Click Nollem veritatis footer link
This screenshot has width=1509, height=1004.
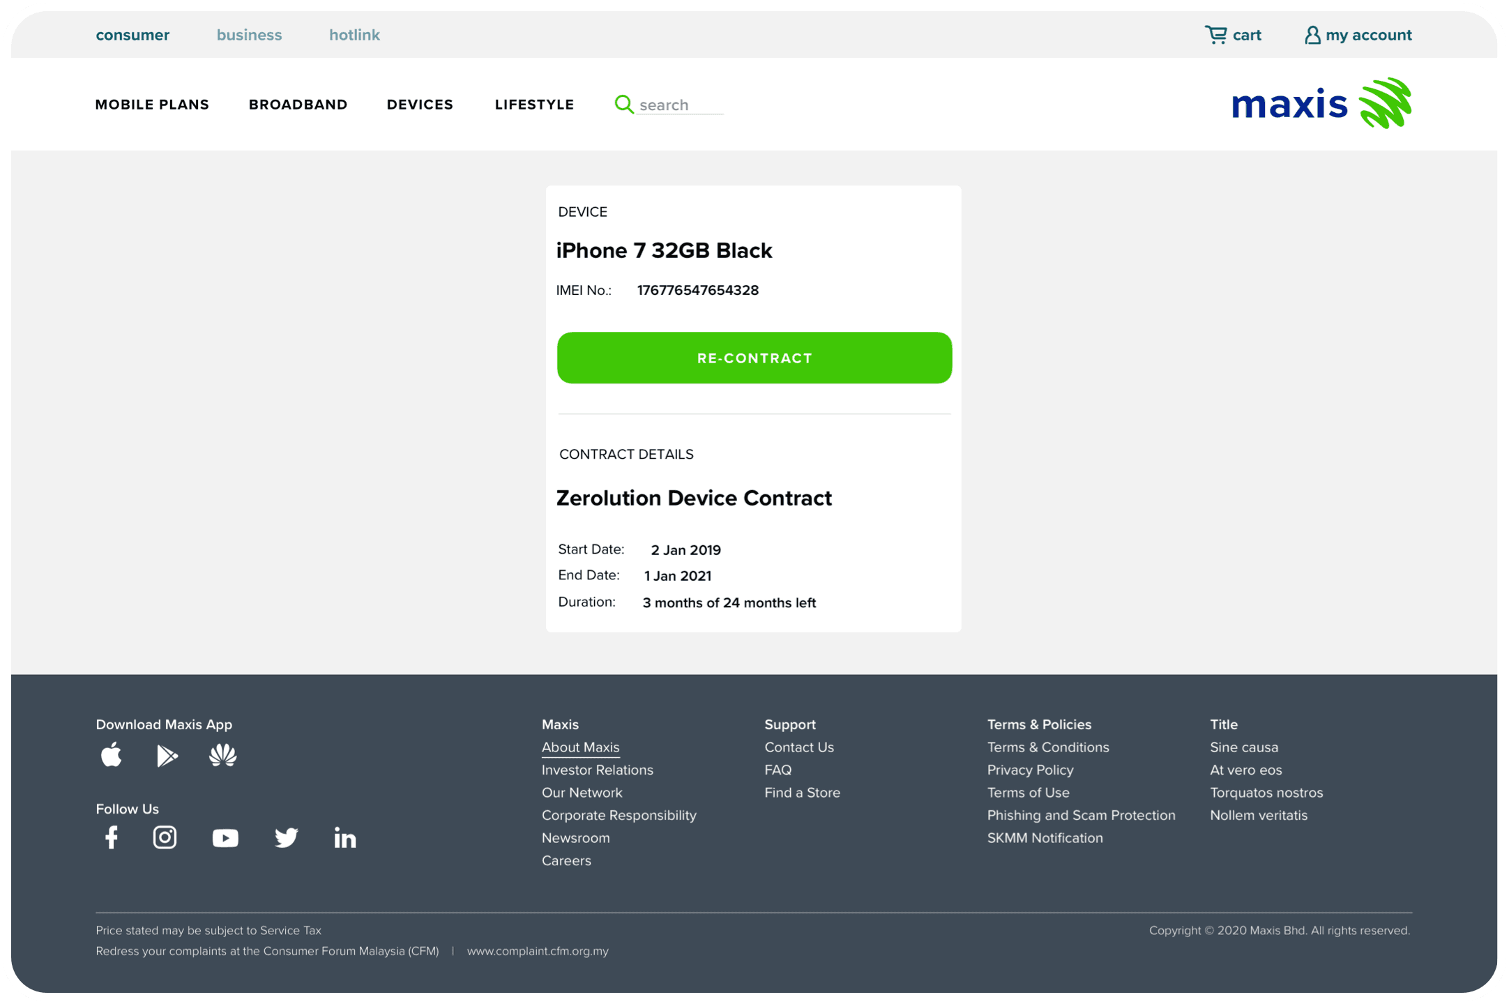(x=1259, y=815)
